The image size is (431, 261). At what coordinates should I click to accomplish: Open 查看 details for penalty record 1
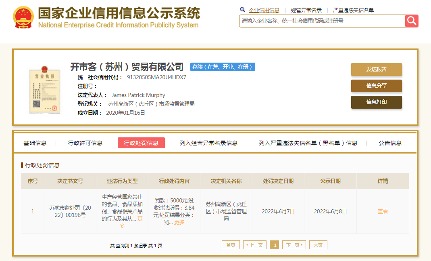(x=383, y=211)
